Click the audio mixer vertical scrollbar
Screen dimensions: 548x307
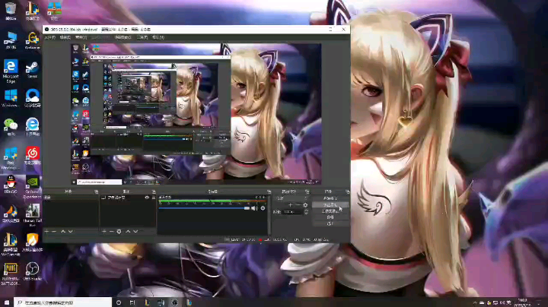269,215
